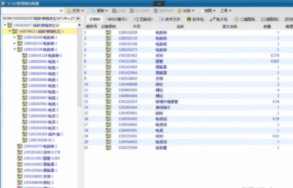Select code cell 1501211001 in table
Screen dimensions: 293x188
coord(128,61)
